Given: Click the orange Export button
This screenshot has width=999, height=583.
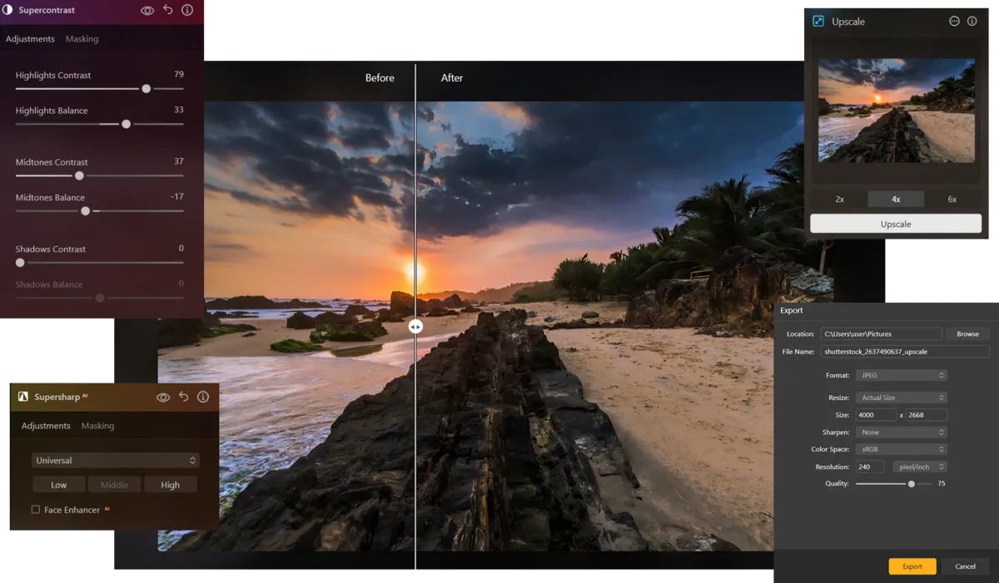Looking at the screenshot, I should (912, 566).
